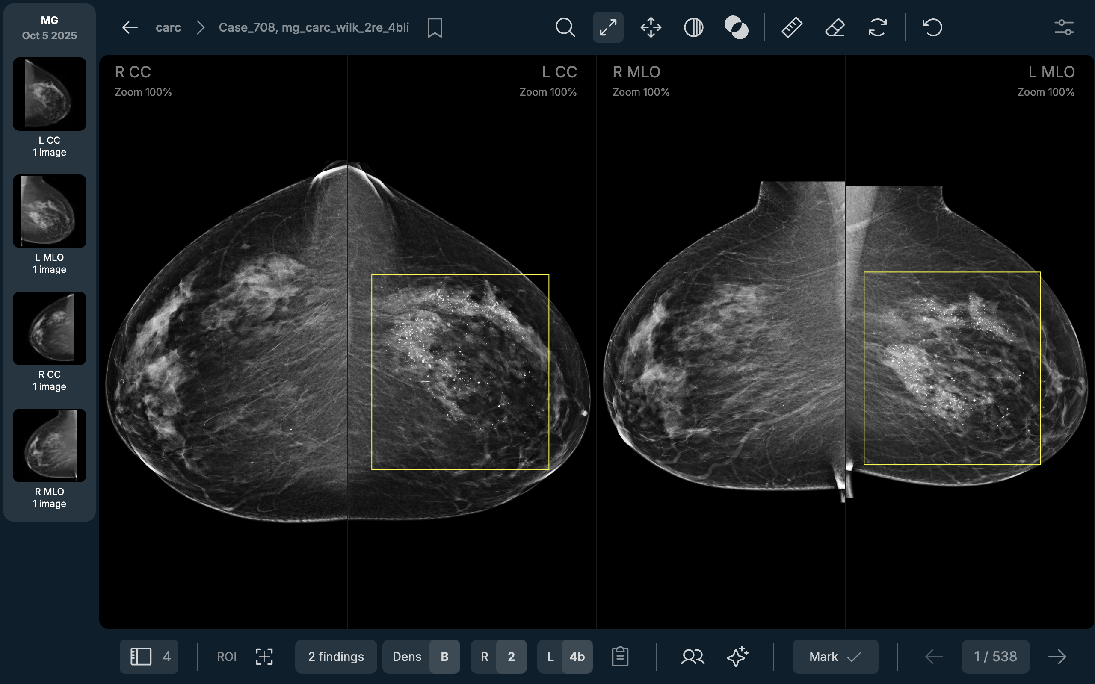Select the ruler measurement tool
This screenshot has width=1095, height=684.
click(792, 28)
